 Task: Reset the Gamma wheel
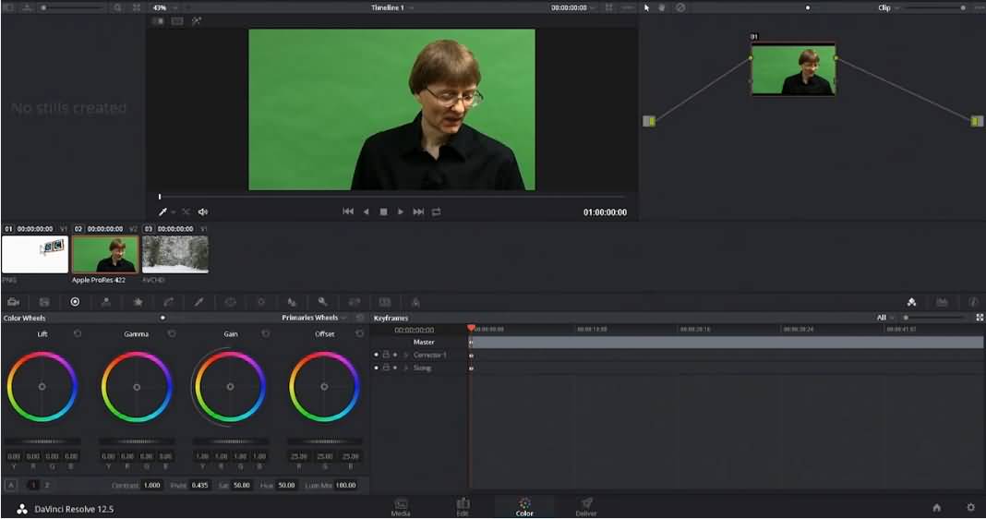172,334
